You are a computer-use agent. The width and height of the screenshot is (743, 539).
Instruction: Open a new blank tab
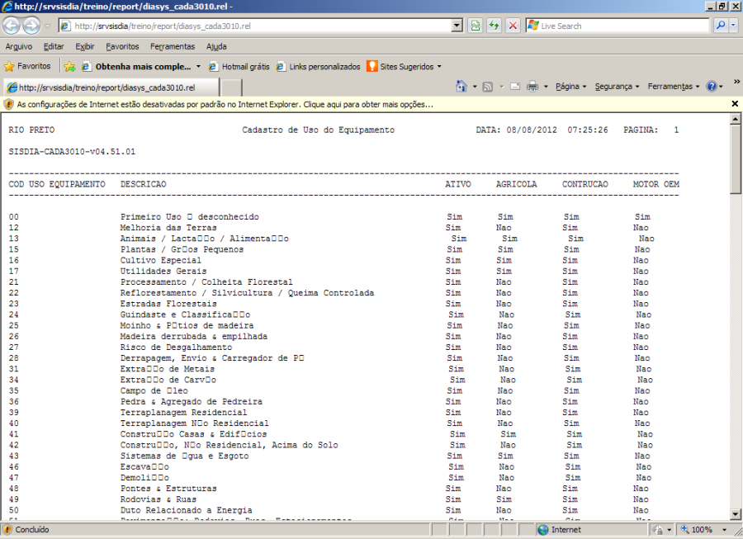pyautogui.click(x=231, y=87)
